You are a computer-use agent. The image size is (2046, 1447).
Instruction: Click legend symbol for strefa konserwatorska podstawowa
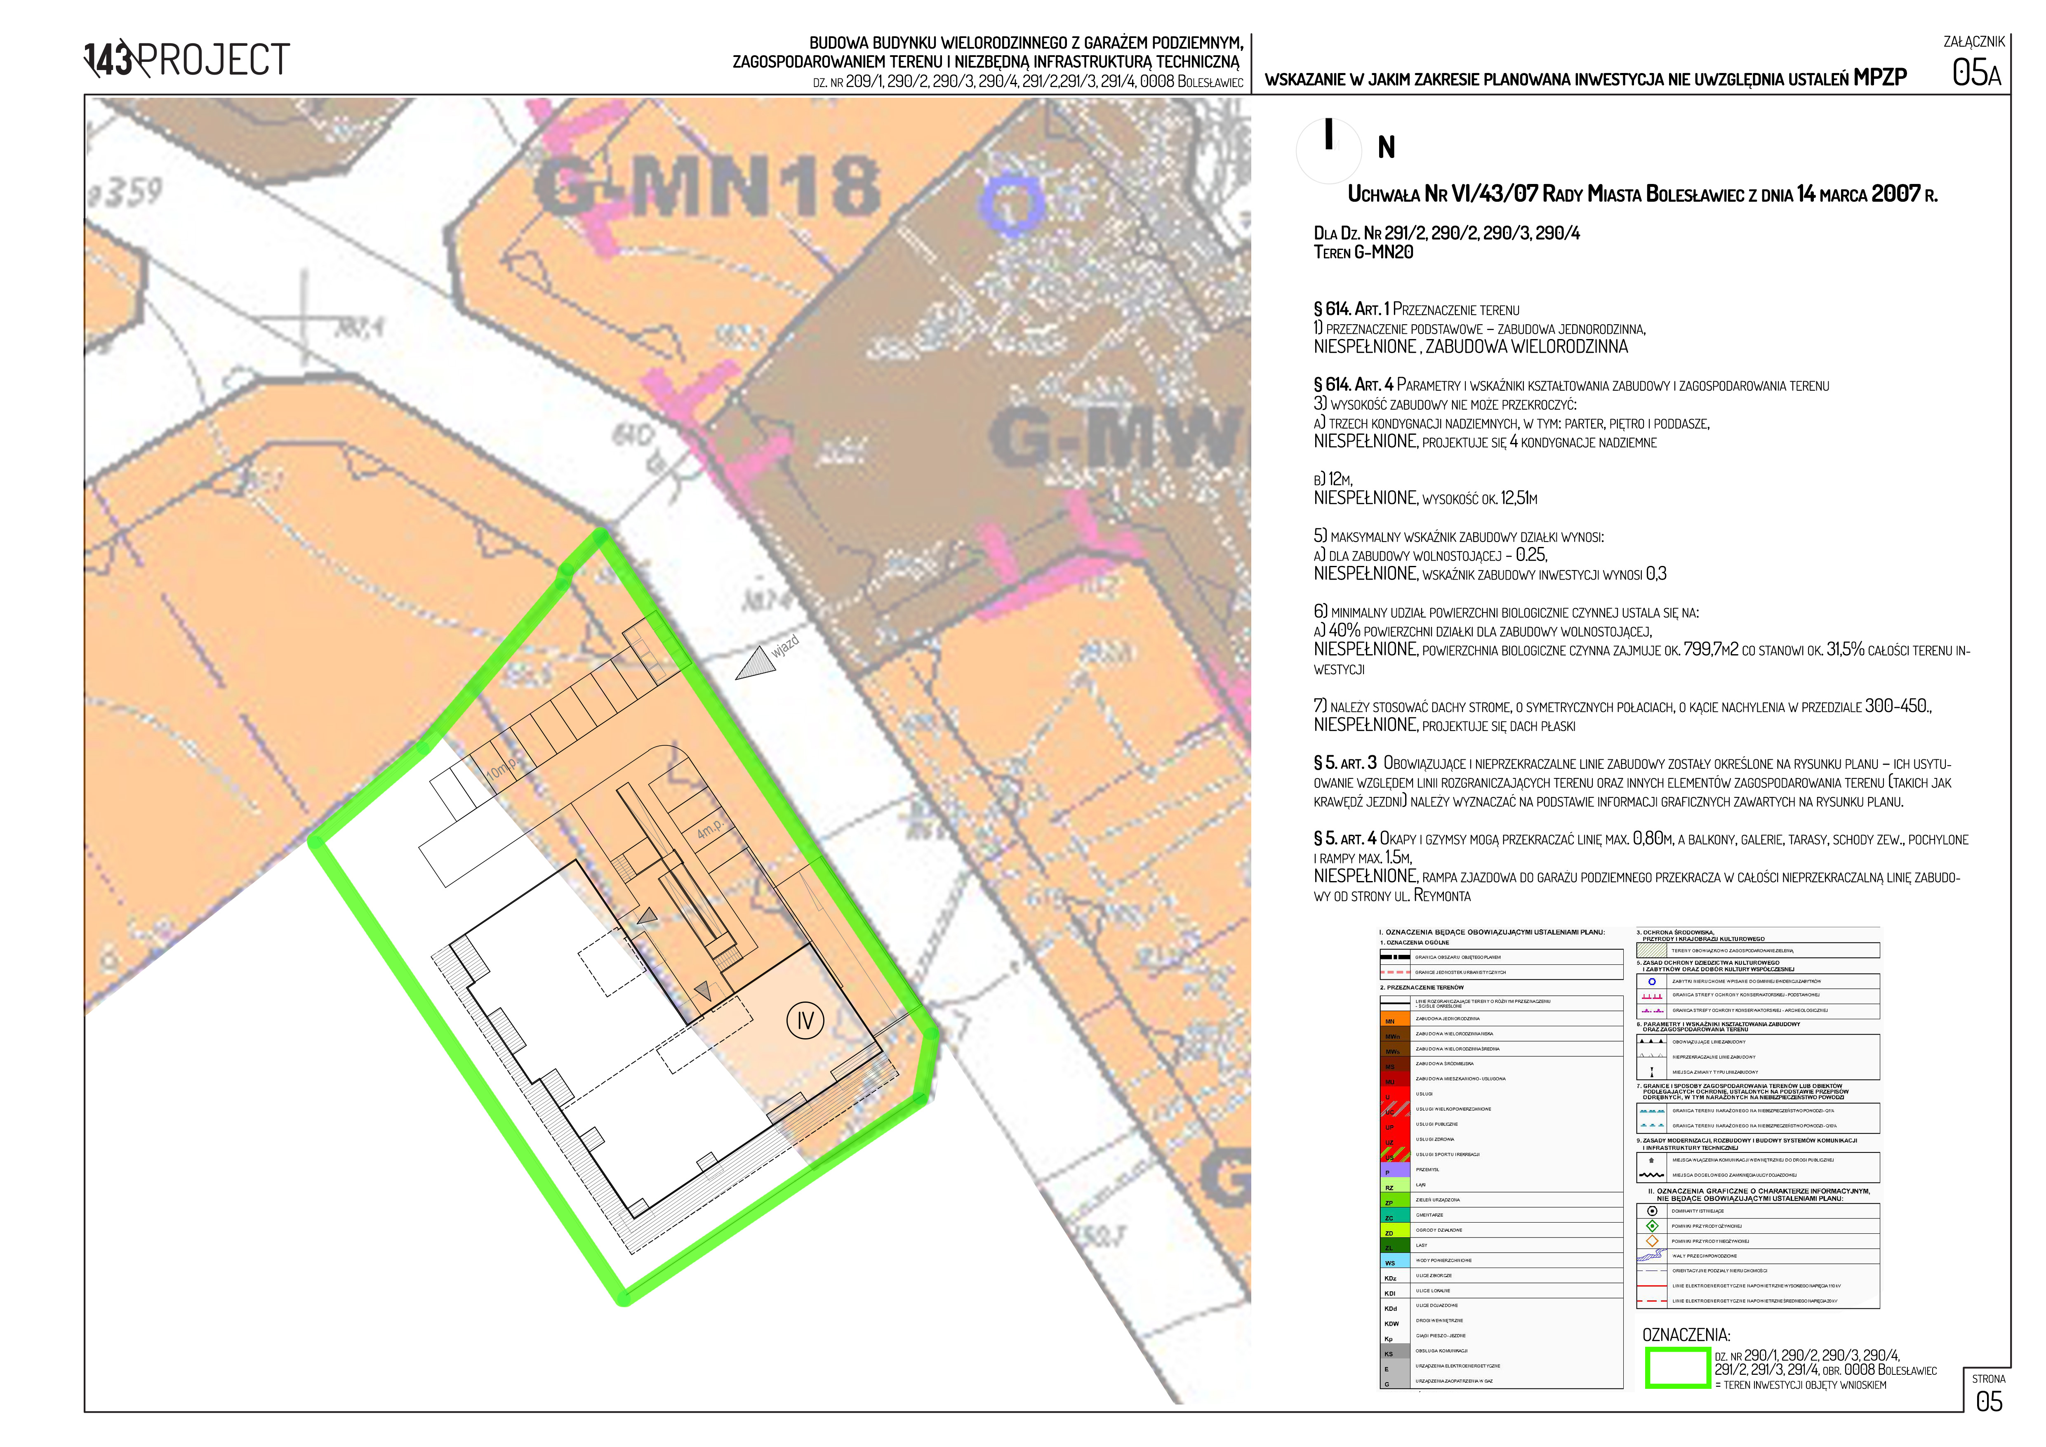click(1652, 996)
